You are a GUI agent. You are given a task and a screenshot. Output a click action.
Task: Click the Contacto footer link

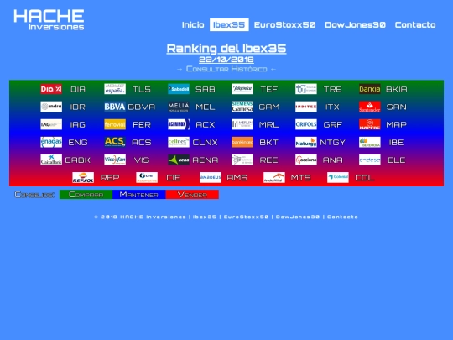[342, 217]
